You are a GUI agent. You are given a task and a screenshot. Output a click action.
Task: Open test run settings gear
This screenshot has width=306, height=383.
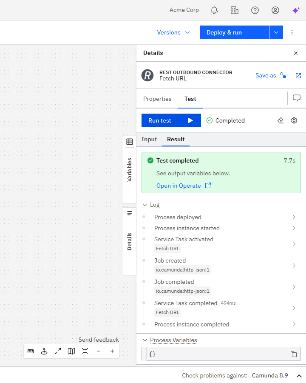coord(294,120)
